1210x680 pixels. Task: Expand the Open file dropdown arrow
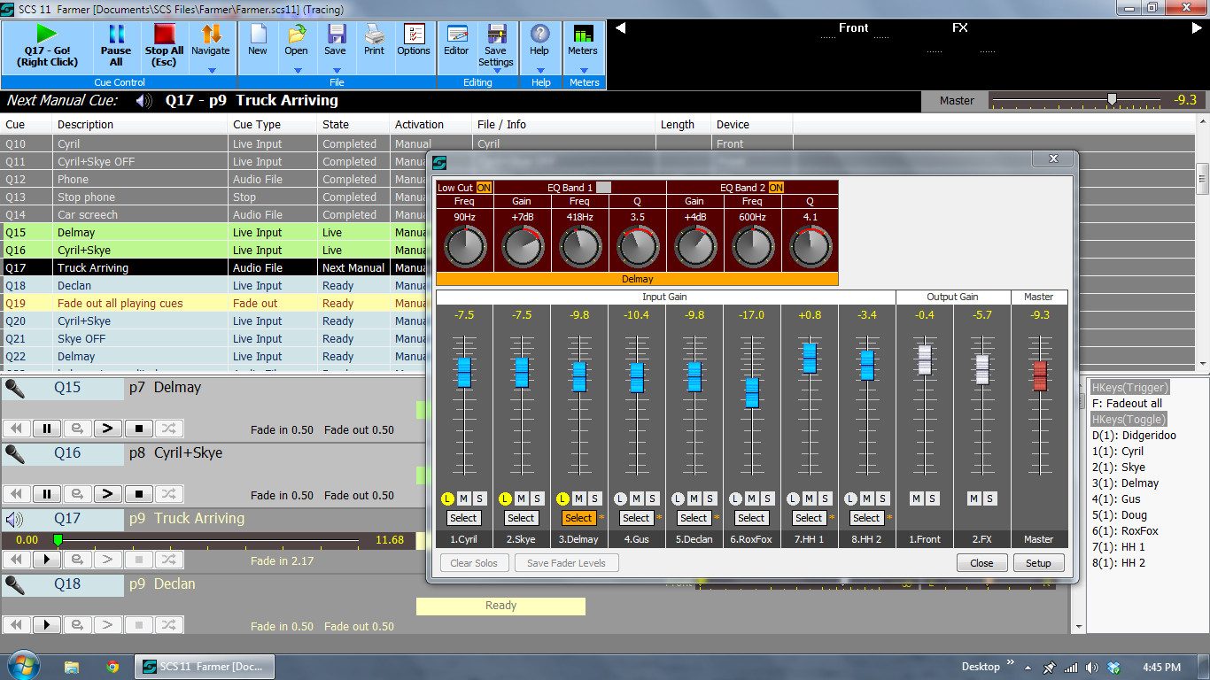click(297, 70)
